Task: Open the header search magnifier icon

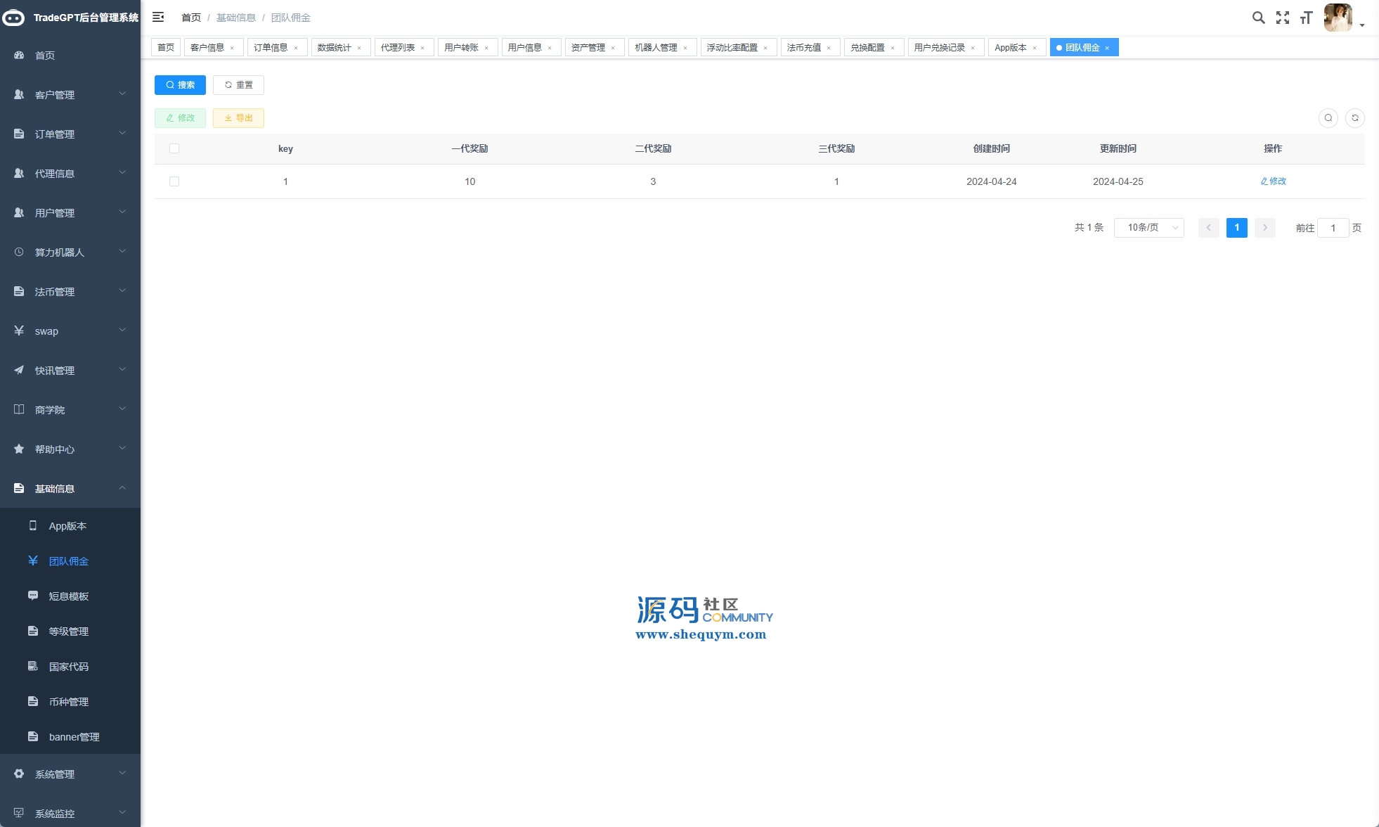Action: (1258, 18)
